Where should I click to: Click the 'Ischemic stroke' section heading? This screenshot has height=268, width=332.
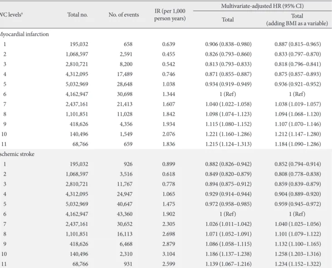pyautogui.click(x=17, y=154)
